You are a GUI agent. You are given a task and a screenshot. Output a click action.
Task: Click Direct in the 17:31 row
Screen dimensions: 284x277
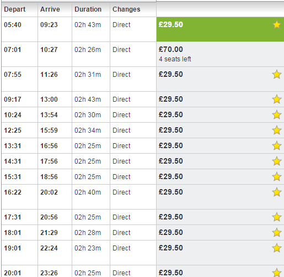point(121,217)
